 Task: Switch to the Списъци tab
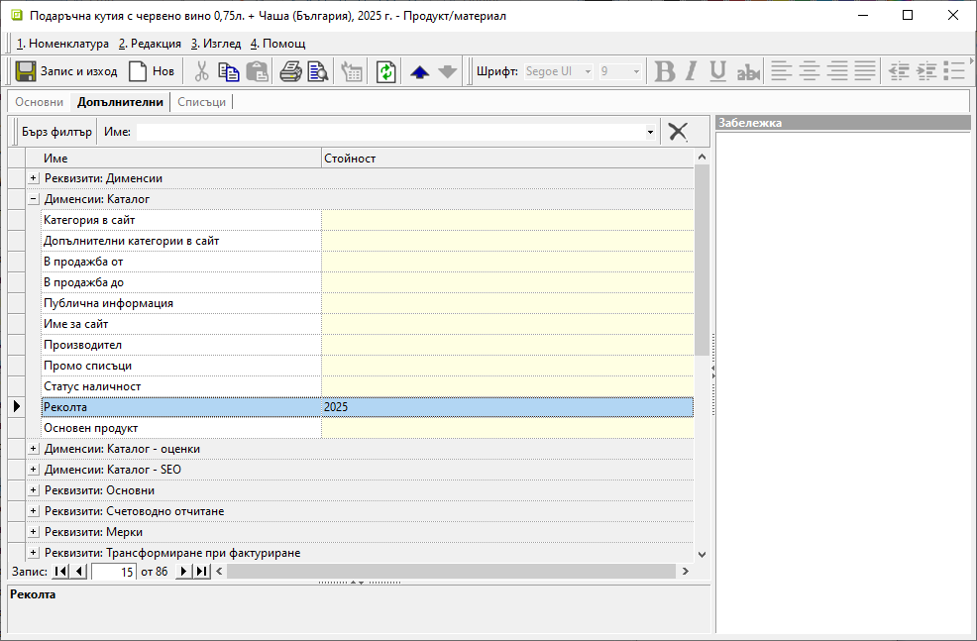[202, 102]
